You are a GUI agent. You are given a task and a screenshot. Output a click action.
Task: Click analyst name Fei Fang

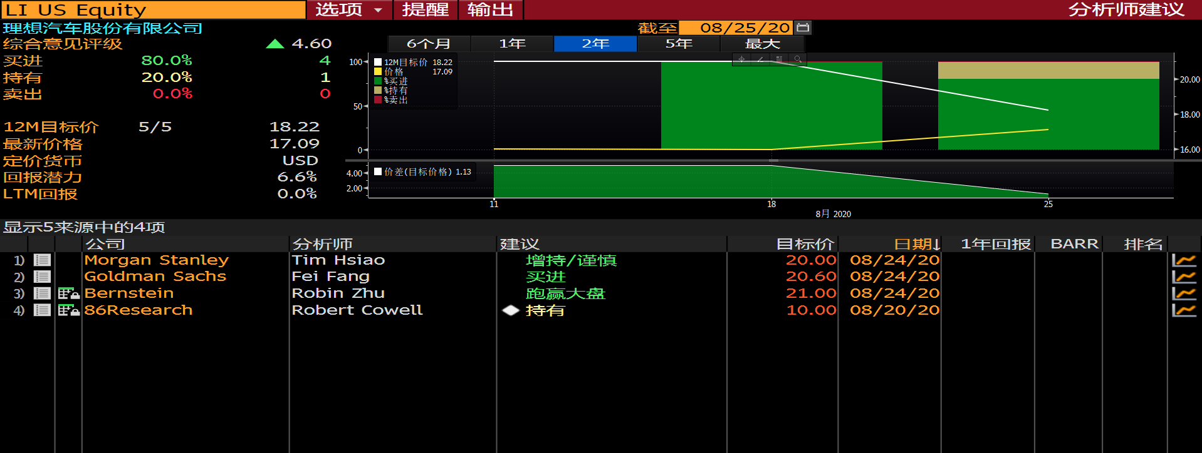331,277
